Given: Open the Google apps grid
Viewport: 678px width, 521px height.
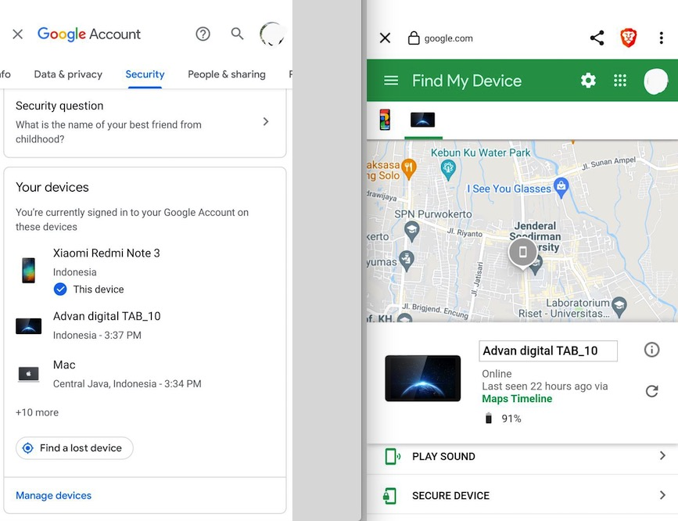Looking at the screenshot, I should [620, 81].
